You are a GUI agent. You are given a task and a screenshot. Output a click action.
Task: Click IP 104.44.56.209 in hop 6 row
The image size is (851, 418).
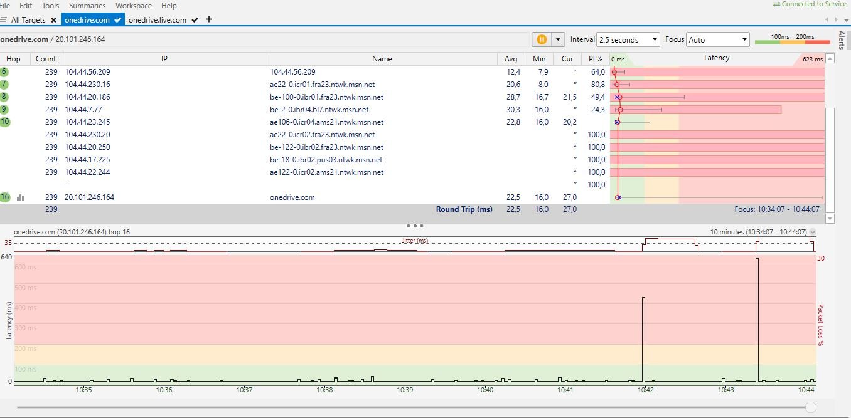(87, 72)
